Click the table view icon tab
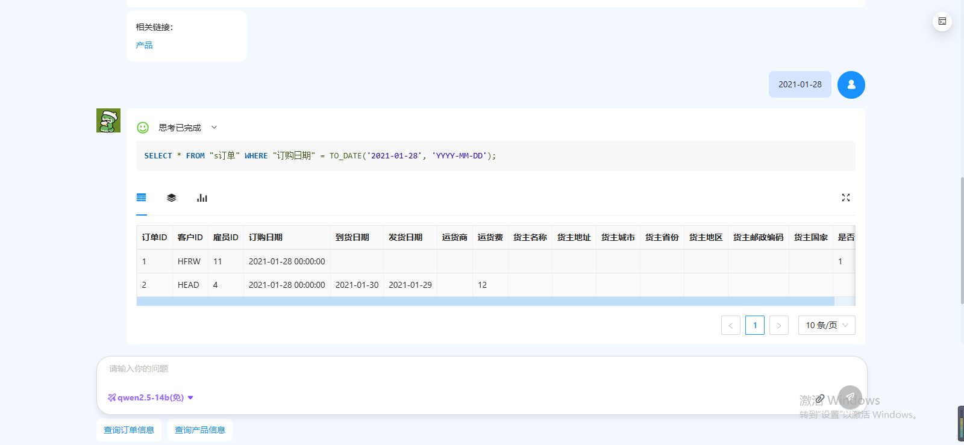The image size is (964, 445). (142, 198)
